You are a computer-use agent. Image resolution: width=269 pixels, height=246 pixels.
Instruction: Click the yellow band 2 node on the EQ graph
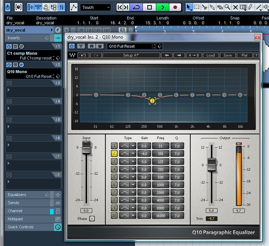coord(152,101)
